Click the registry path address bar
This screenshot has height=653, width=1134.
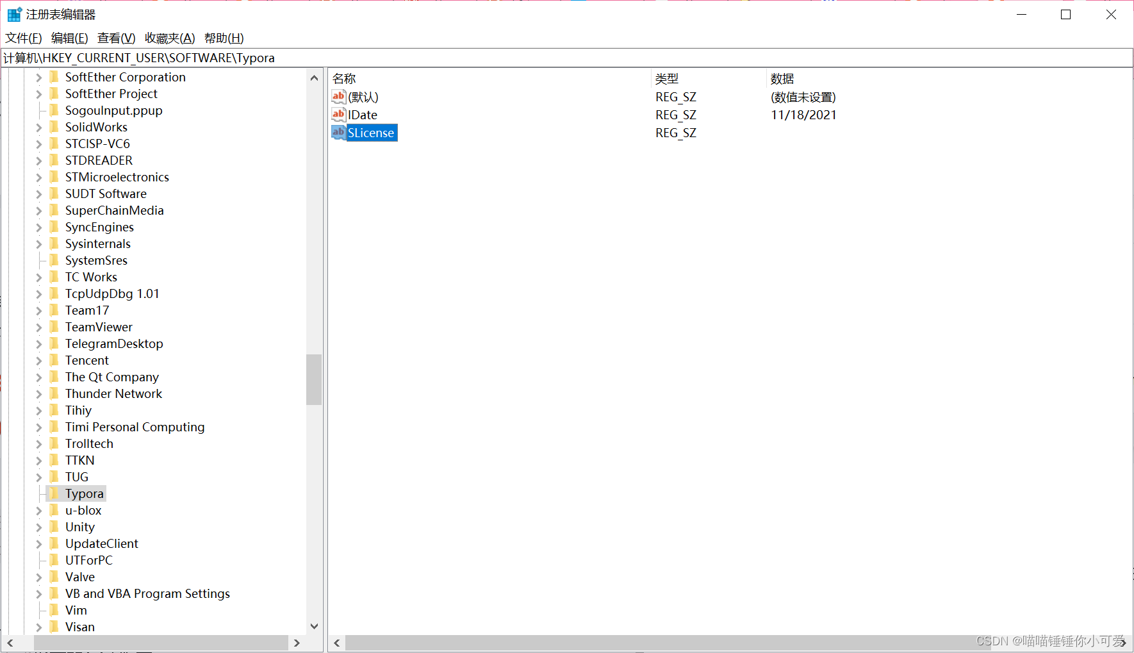click(x=567, y=58)
